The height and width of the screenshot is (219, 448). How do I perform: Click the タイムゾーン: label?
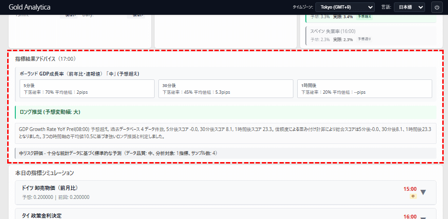click(303, 8)
